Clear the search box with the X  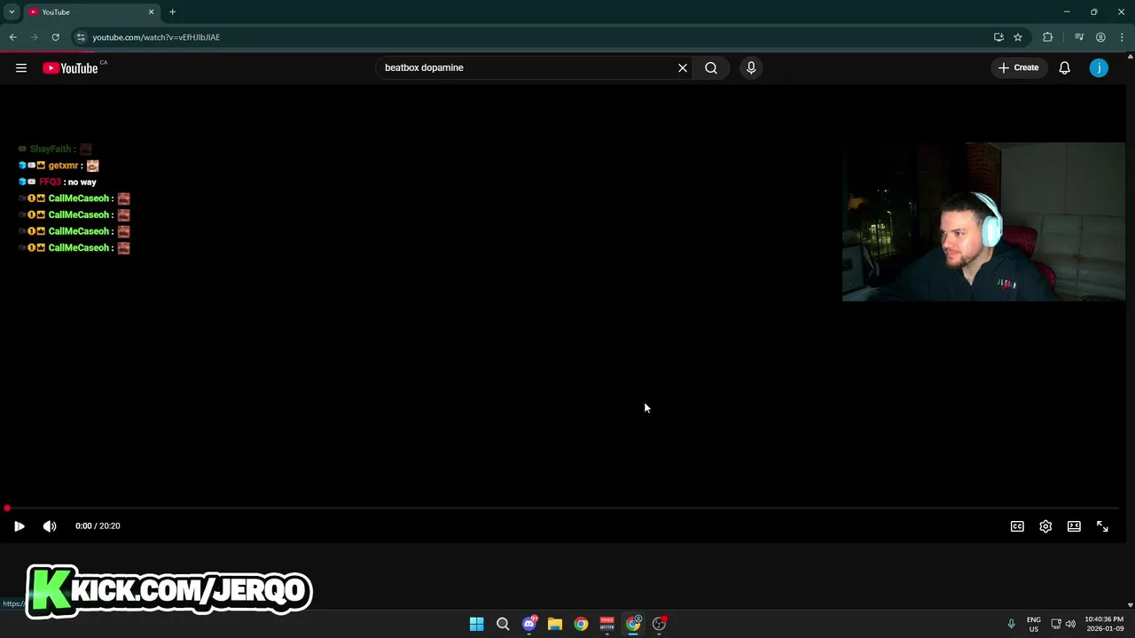coord(683,68)
